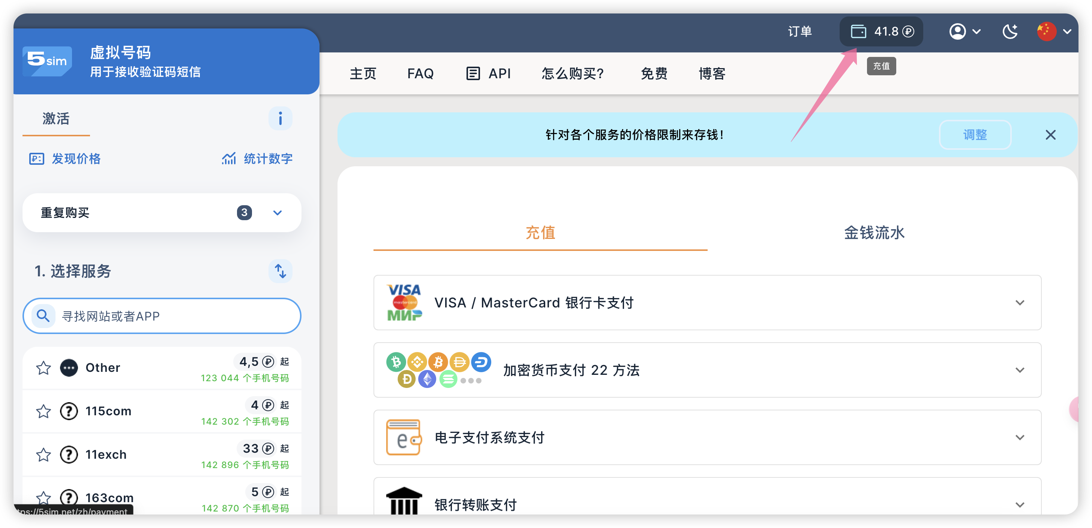Expand the 重复购买 repeat purchase dropdown
The image size is (1092, 528).
pos(162,213)
